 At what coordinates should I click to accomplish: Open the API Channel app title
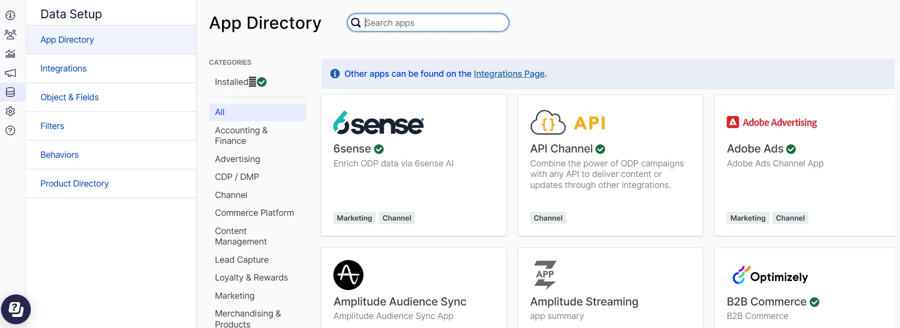click(x=561, y=149)
